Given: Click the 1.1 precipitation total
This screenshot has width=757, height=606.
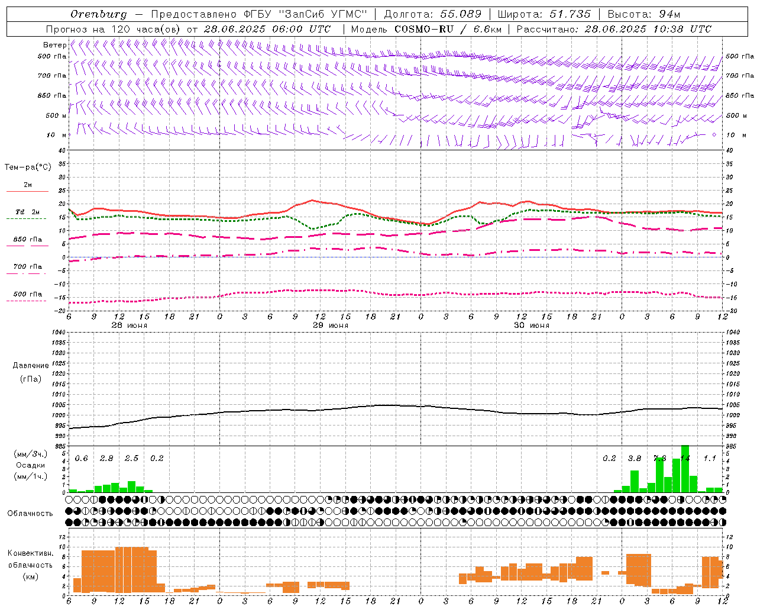Looking at the screenshot, I should (x=709, y=459).
